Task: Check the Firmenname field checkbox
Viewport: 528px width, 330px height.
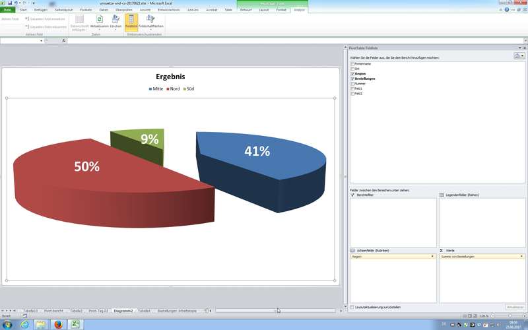Action: point(352,64)
